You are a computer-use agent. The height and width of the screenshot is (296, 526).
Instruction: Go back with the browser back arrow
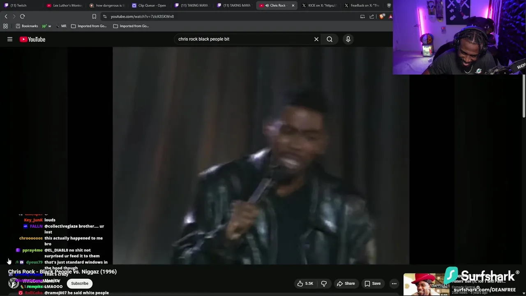click(6, 16)
